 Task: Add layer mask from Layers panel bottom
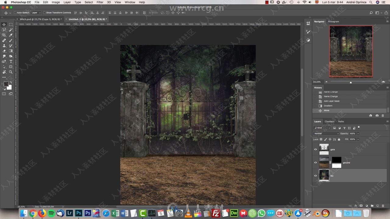pos(361,206)
